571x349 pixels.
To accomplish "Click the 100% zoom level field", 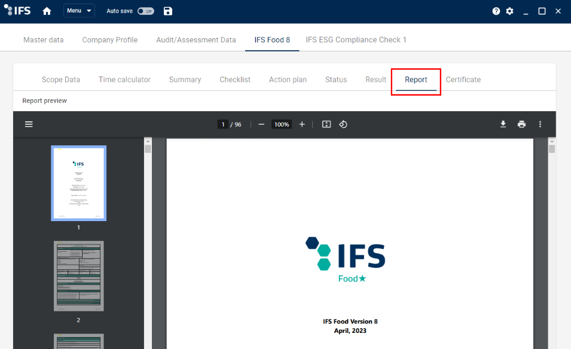I will tap(282, 124).
